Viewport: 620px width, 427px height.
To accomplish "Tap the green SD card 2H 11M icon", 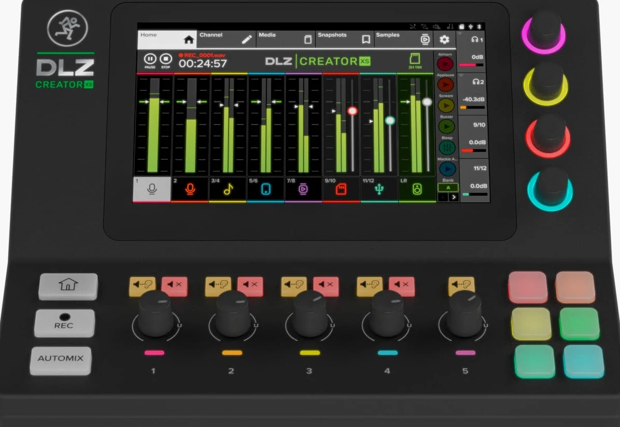I will coord(415,61).
